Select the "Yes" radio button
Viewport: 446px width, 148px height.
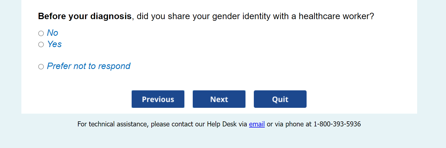(x=41, y=45)
